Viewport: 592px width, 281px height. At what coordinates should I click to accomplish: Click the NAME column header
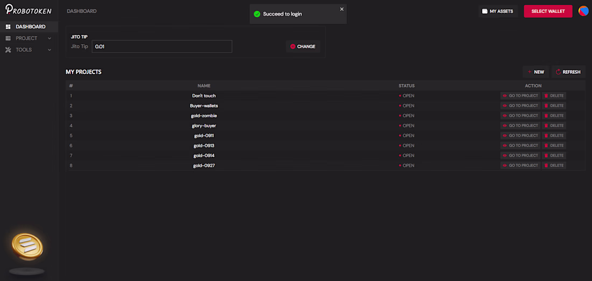click(x=204, y=86)
